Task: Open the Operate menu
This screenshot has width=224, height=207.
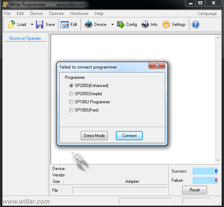Action: (x=56, y=13)
